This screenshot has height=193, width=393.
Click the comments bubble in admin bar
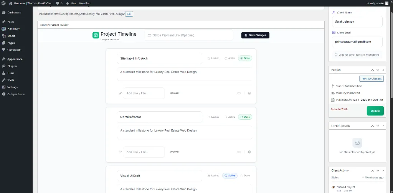(59, 3)
